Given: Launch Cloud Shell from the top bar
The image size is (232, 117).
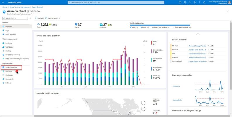Looking at the screenshot, I should click(x=180, y=2).
